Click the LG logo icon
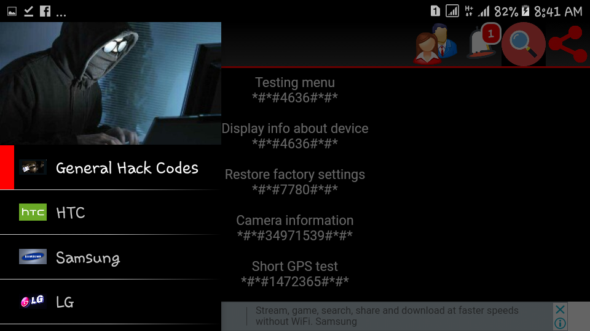 (x=33, y=302)
